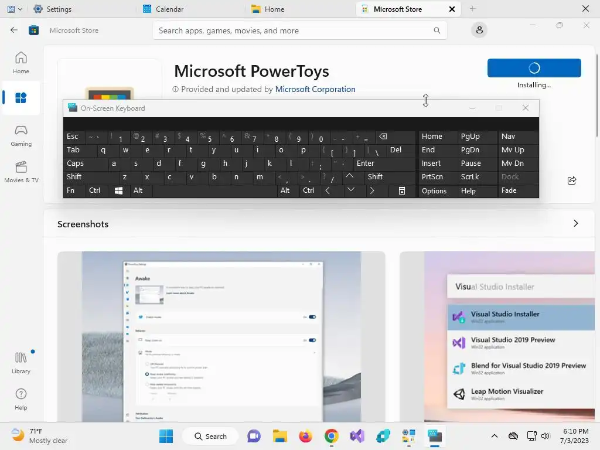Viewport: 600px width, 450px height.
Task: Click the Installing progress button
Action: point(534,68)
